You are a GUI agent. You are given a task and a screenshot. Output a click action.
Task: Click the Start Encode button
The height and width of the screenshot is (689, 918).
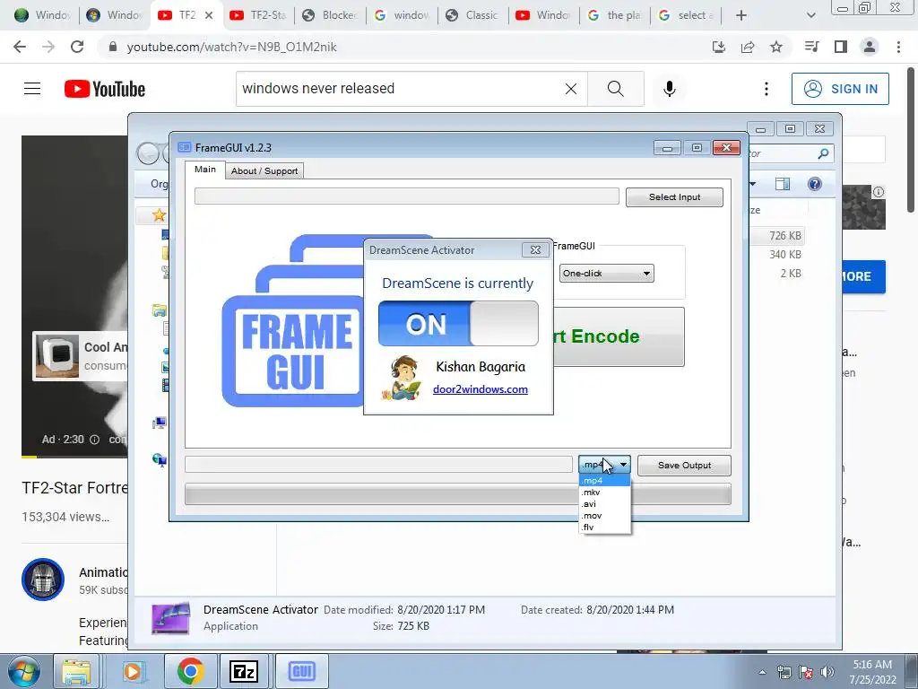[619, 336]
